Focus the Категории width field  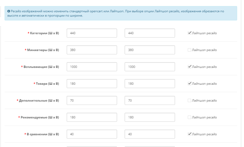(92, 33)
